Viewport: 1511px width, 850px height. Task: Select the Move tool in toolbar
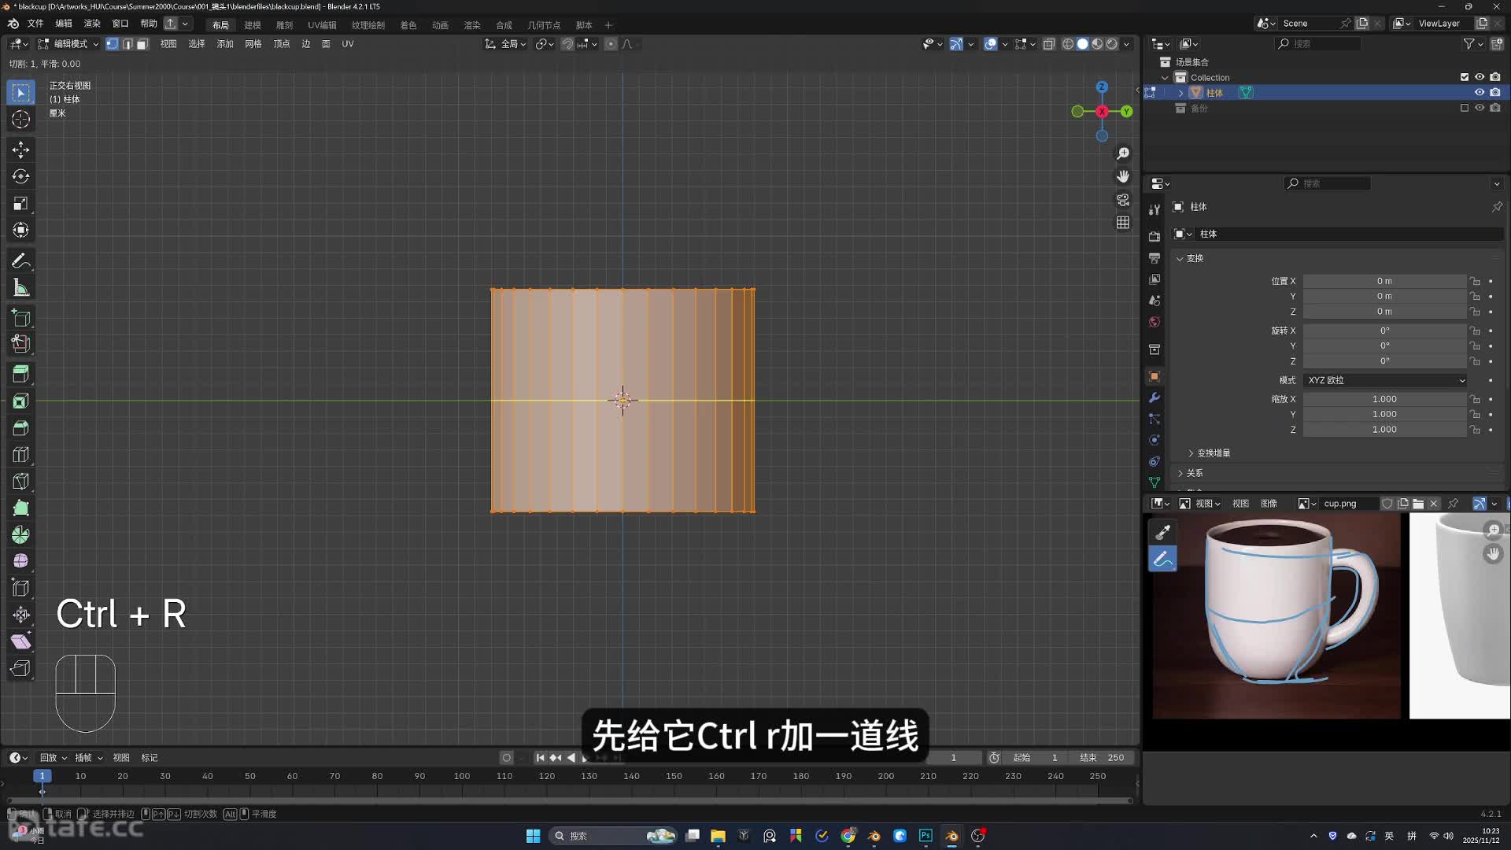(21, 150)
